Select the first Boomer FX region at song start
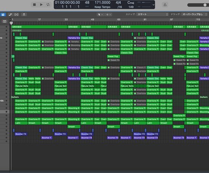The height and width of the screenshot is (173, 209). click(21, 134)
